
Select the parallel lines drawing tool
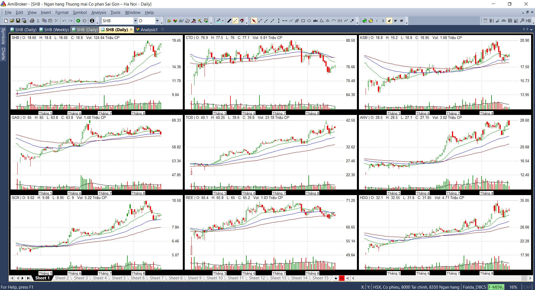[291, 21]
